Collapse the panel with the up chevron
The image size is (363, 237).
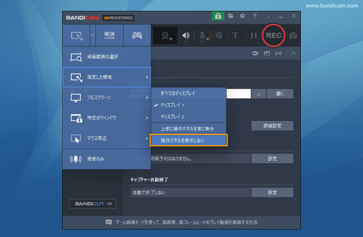click(293, 54)
